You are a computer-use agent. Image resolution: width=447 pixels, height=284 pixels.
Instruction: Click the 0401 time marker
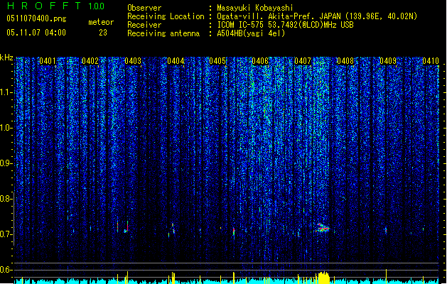point(48,61)
